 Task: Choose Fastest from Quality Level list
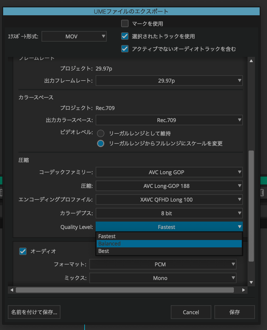(x=169, y=236)
